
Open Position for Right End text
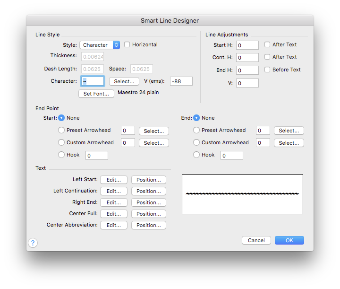[149, 202]
